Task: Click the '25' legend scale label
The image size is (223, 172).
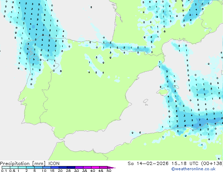Action: pyautogui.click(x=68, y=171)
